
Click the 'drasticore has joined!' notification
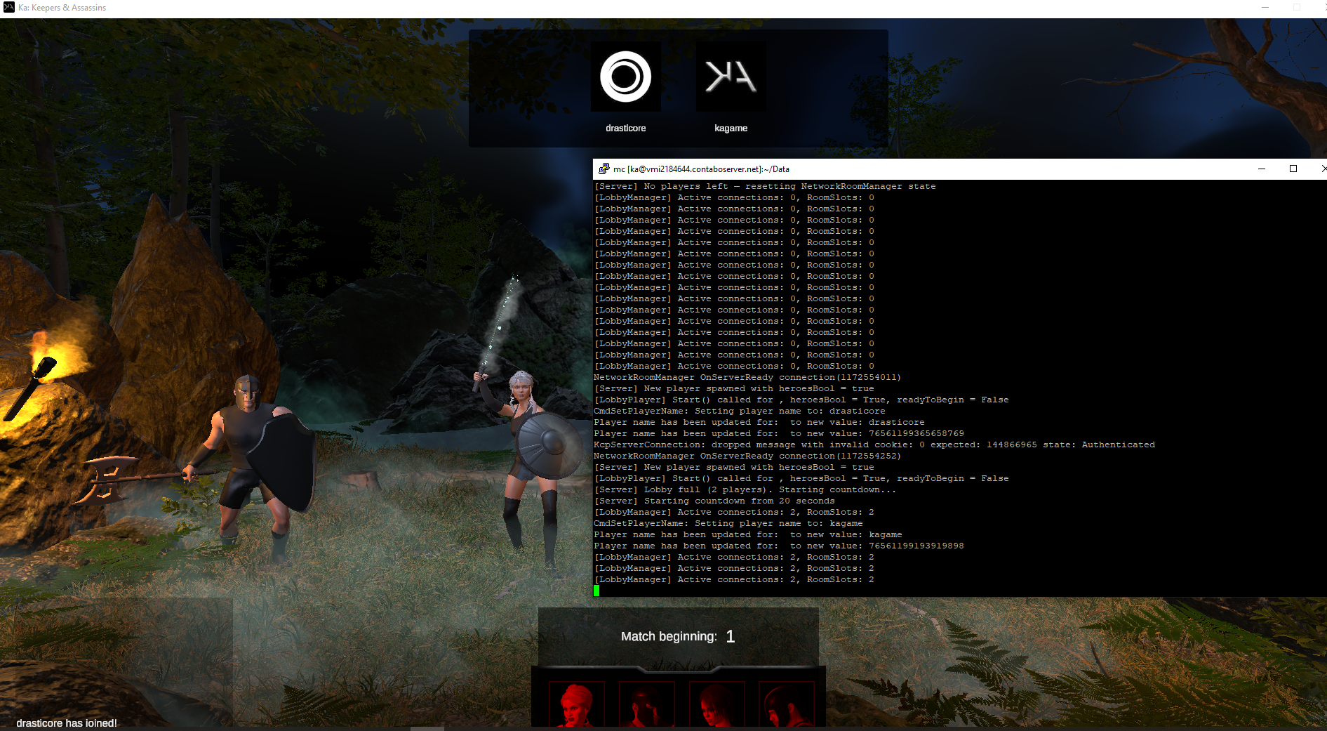tap(67, 723)
